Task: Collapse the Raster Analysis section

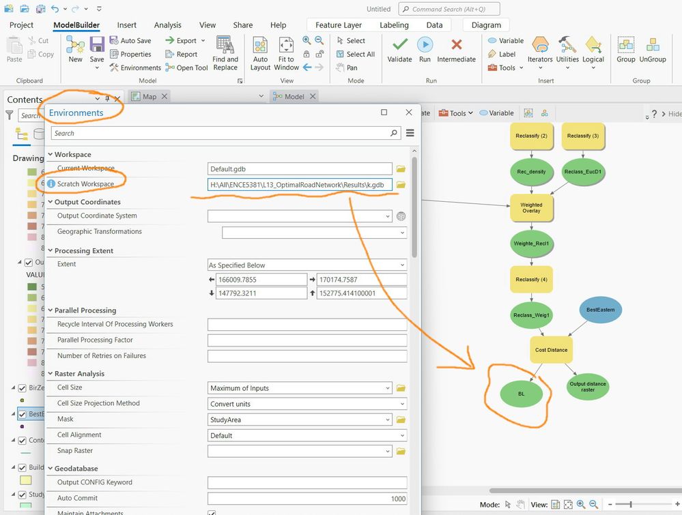Action: tap(50, 374)
